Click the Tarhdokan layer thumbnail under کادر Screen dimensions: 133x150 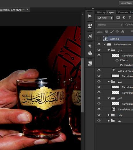115,103
